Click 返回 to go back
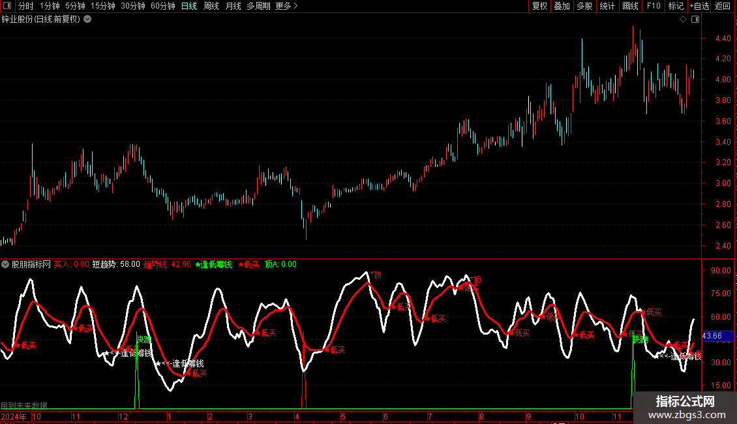Image resolution: width=737 pixels, height=424 pixels. pyautogui.click(x=723, y=6)
